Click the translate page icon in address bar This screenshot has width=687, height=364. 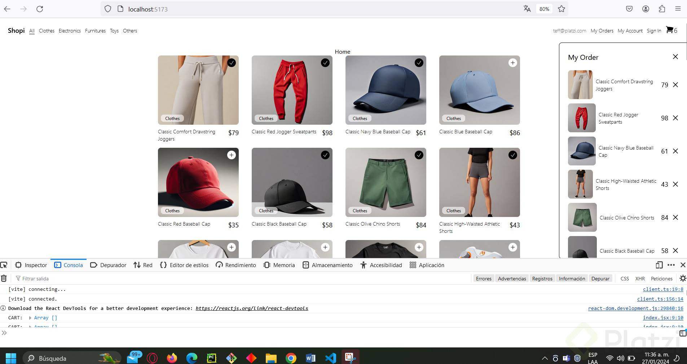tap(527, 9)
